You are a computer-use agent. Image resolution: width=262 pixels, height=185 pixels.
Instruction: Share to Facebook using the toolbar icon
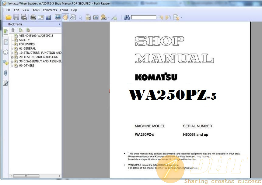tap(48, 17)
